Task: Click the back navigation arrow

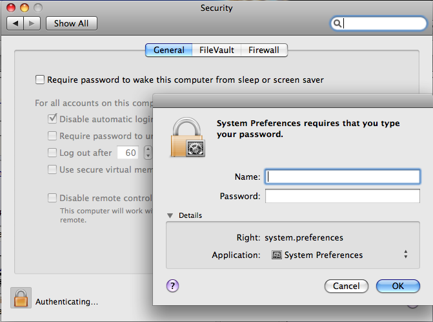Action: click(x=16, y=23)
